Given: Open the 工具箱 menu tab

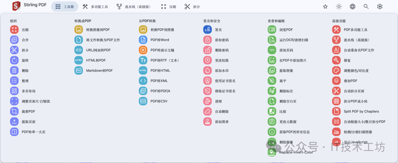Looking at the screenshot, I should tap(65, 7).
